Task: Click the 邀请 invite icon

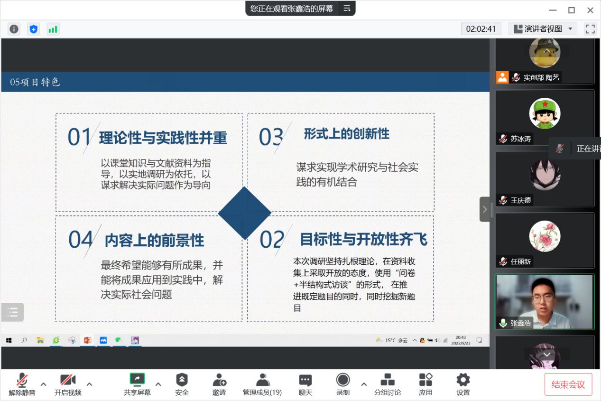Action: tap(219, 384)
